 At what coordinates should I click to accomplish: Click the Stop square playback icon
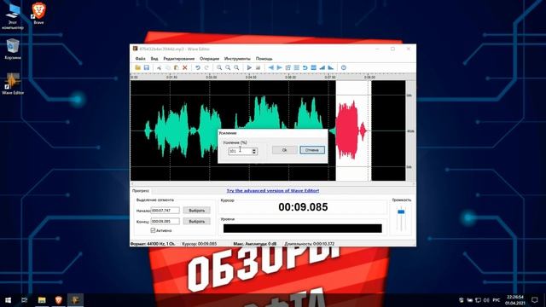pos(258,67)
